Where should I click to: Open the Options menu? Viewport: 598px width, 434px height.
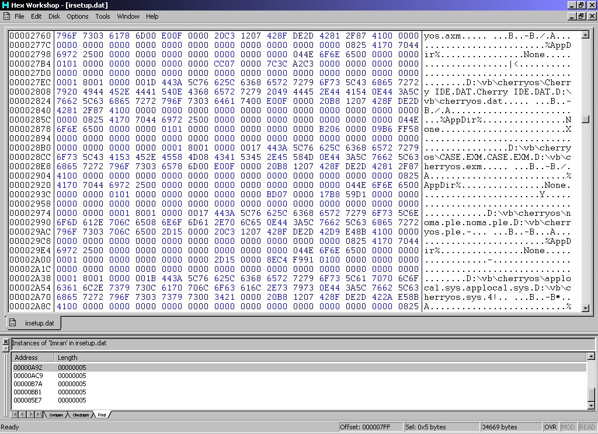click(x=78, y=16)
